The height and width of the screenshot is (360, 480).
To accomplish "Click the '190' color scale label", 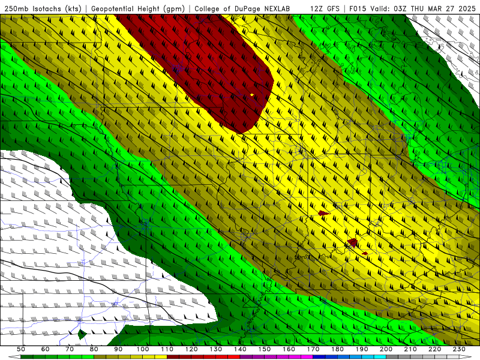I will [x=362, y=349].
